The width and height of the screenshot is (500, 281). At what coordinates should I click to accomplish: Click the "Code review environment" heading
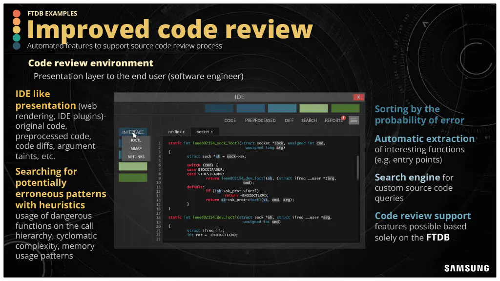tap(90, 63)
